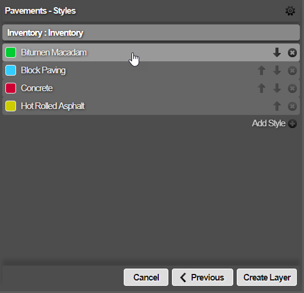The width and height of the screenshot is (304, 293).
Task: Open the blue Block Paving color swatch
Action: coord(11,70)
